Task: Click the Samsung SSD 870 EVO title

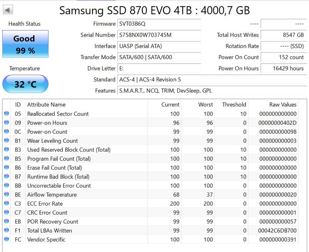Action: tap(154, 10)
